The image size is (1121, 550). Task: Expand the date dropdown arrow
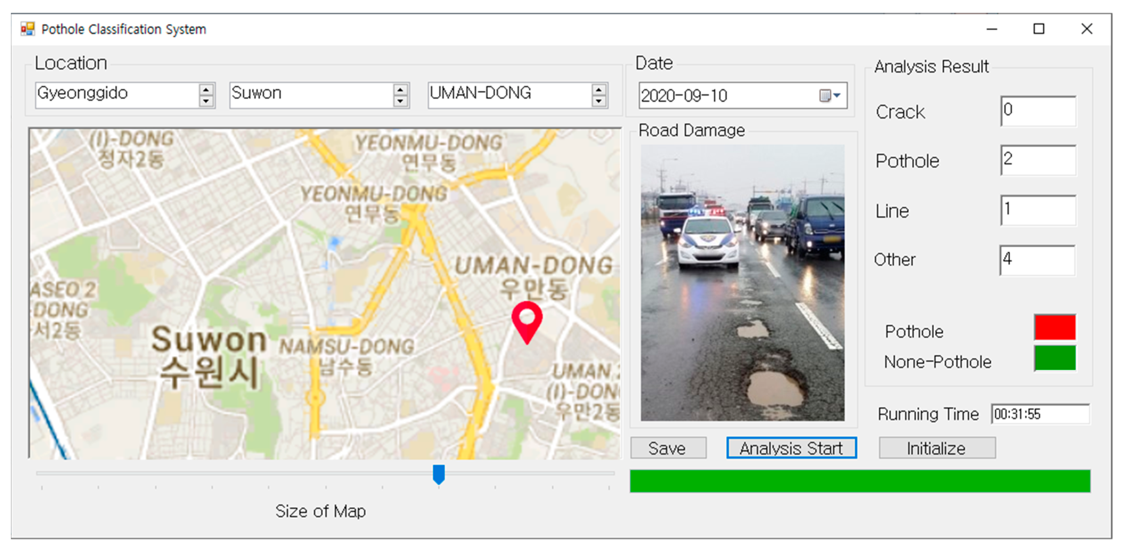[837, 95]
